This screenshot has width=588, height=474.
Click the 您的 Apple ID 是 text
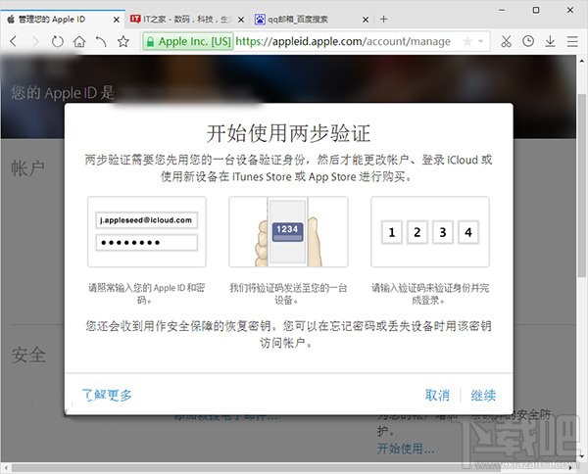click(63, 93)
